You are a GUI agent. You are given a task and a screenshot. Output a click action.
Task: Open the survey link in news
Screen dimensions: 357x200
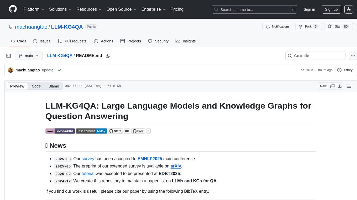pyautogui.click(x=88, y=159)
